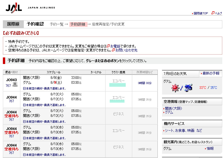Screen dimensions: 224x158
Task: Click 日本航空の機材・乗員で運航します under JO943
Action: 44,89
